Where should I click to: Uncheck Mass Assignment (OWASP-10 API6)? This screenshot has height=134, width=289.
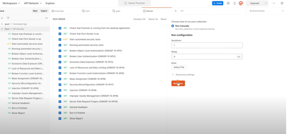coord(60,79)
